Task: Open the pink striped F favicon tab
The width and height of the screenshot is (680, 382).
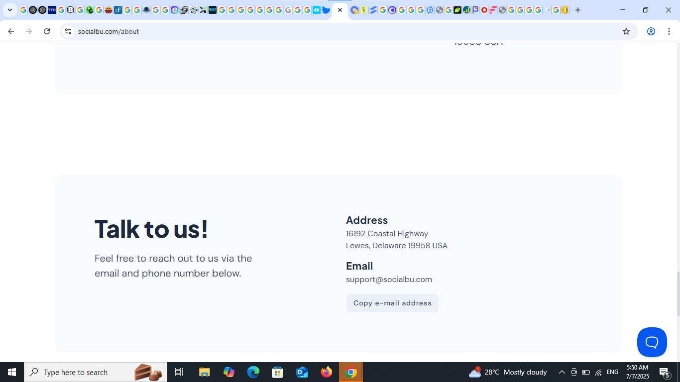Action: coord(493,10)
